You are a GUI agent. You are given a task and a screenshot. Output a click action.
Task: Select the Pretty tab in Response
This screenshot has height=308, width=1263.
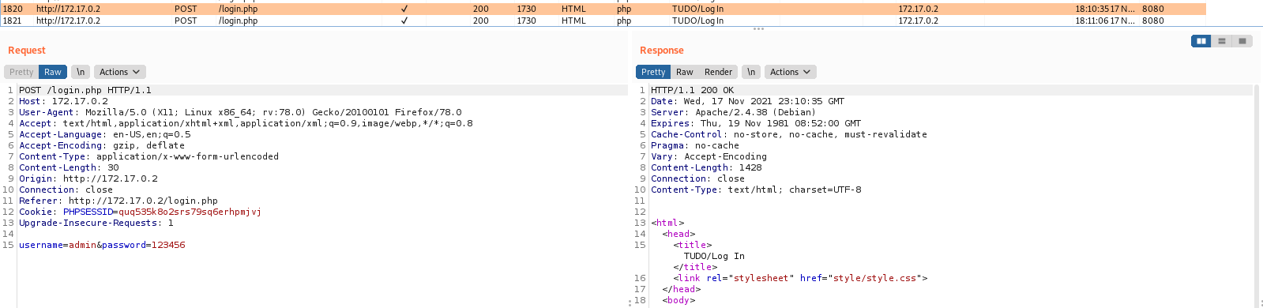coord(653,72)
